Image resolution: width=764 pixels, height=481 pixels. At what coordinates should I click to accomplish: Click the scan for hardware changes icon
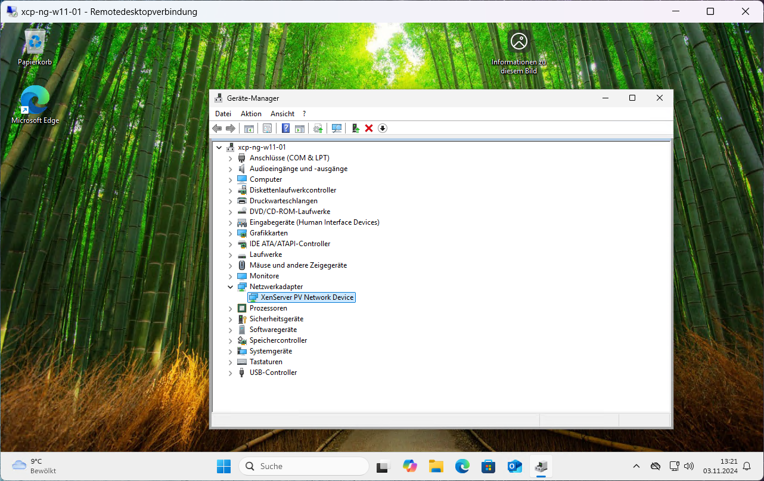tap(337, 128)
